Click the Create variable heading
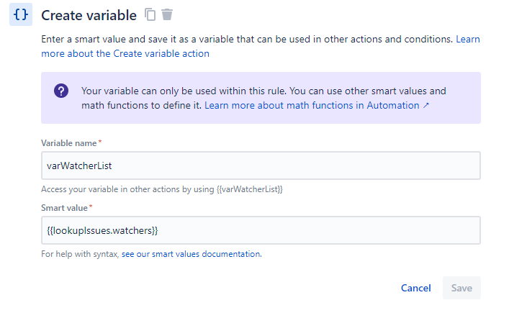This screenshot has width=527, height=331. pos(89,15)
